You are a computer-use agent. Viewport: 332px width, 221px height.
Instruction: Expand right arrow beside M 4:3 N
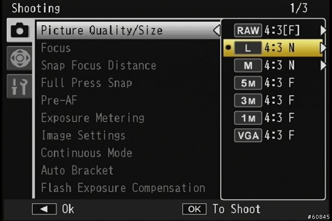pyautogui.click(x=323, y=65)
